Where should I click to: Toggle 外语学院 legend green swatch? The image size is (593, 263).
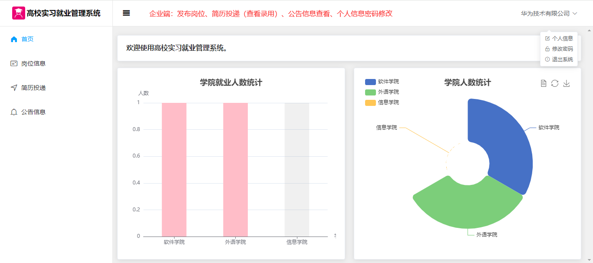370,92
